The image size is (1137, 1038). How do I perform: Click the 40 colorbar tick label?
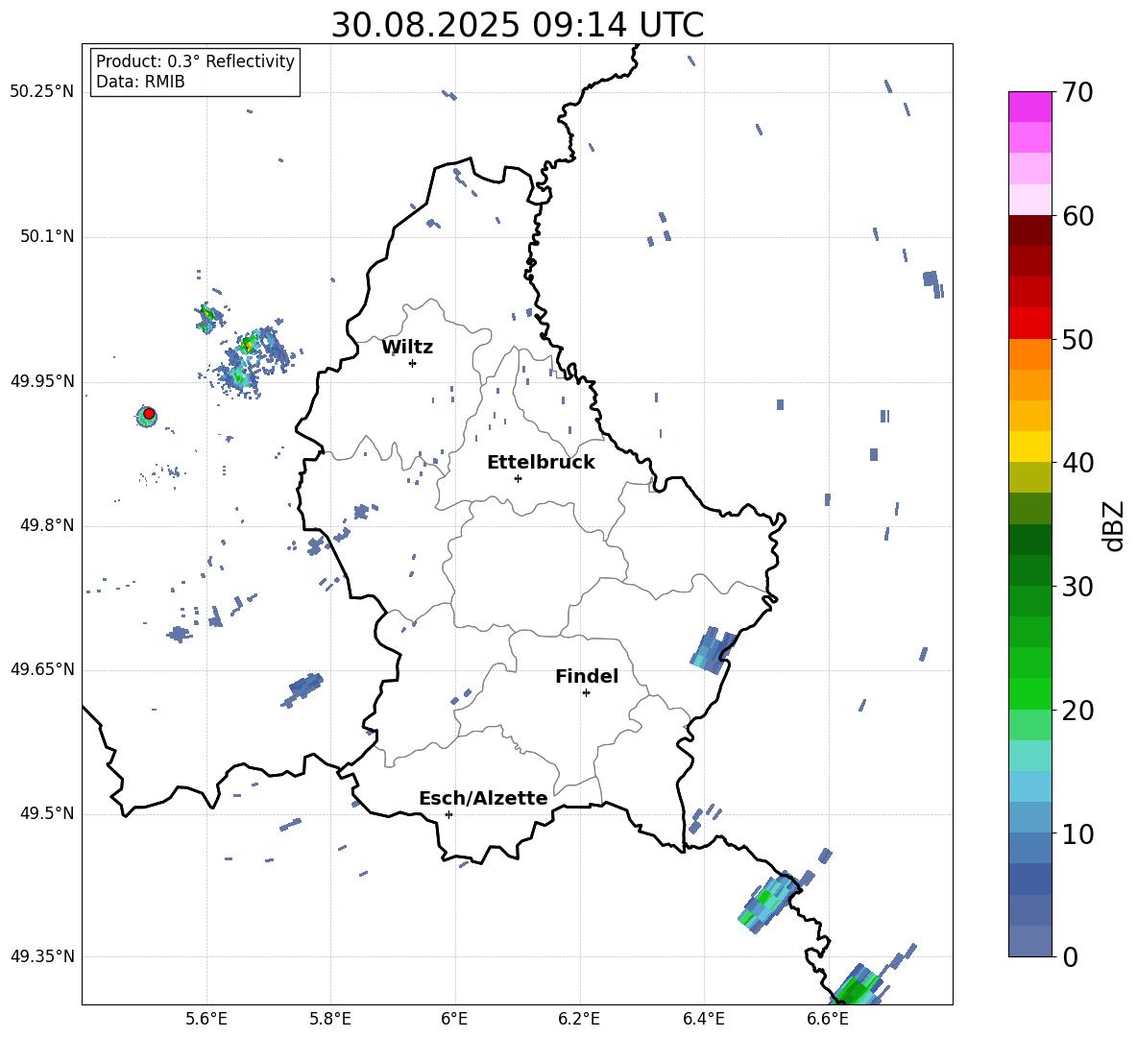click(x=1077, y=463)
